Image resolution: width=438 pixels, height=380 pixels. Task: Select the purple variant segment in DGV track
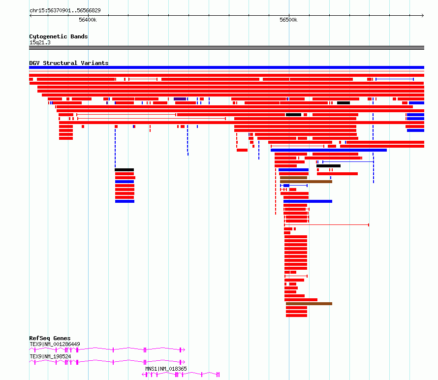[x=180, y=99]
